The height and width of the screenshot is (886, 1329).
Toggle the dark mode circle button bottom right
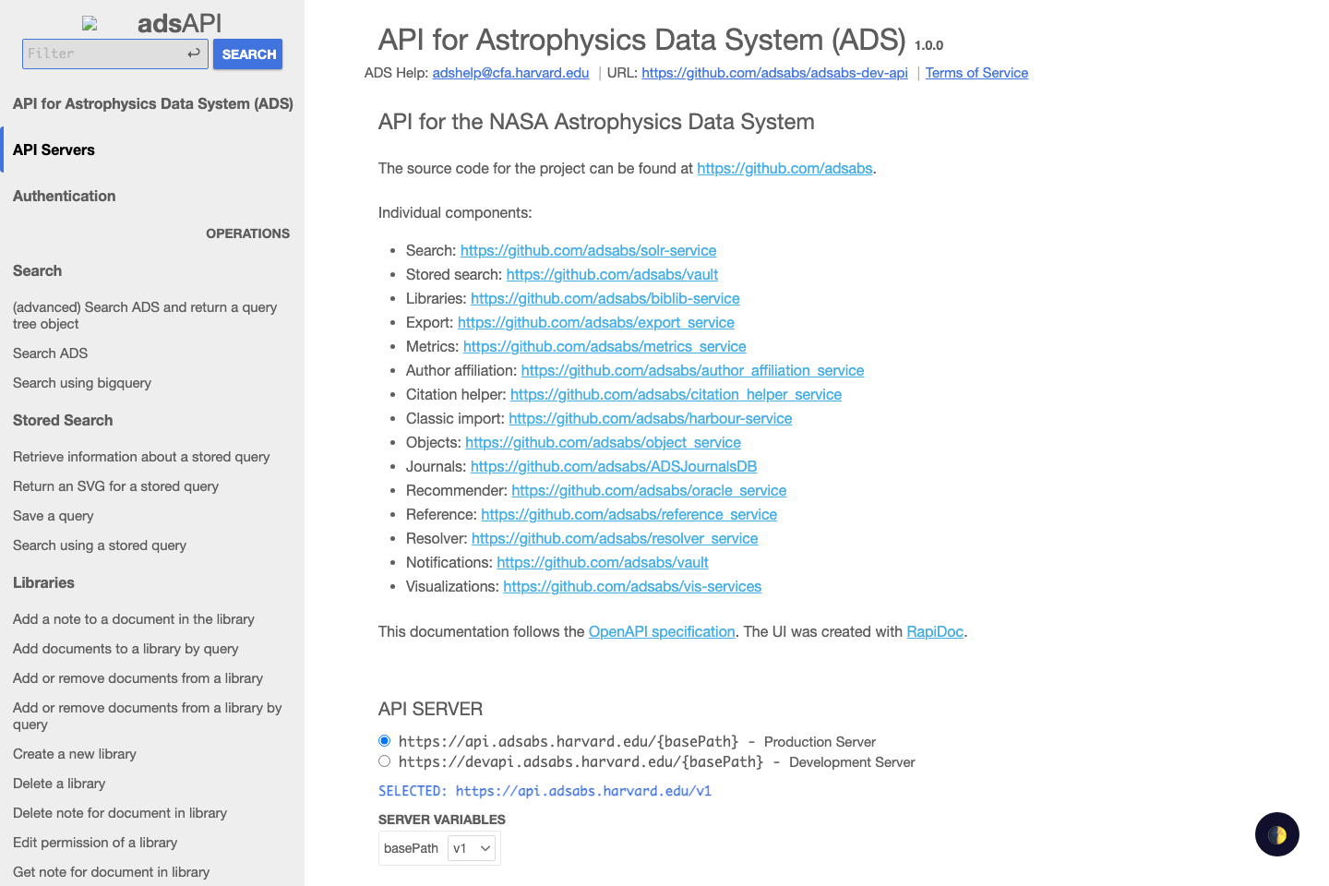pyautogui.click(x=1276, y=833)
